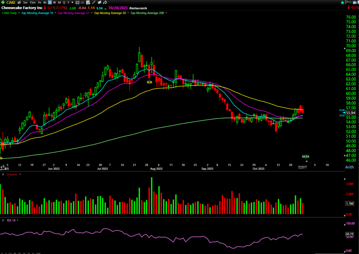Expand the timeframe dropdown arrow after Y
Image resolution: width=359 pixels, height=254 pixels.
pos(72,2)
